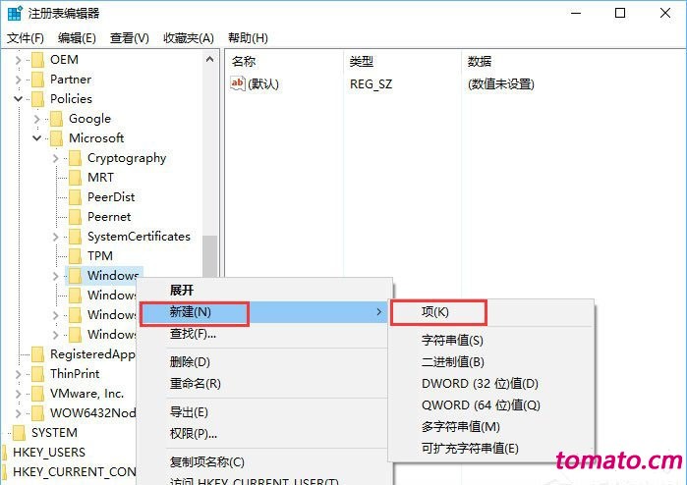
Task: Click the tree pane vertical scrollbar thumb
Action: [210, 256]
